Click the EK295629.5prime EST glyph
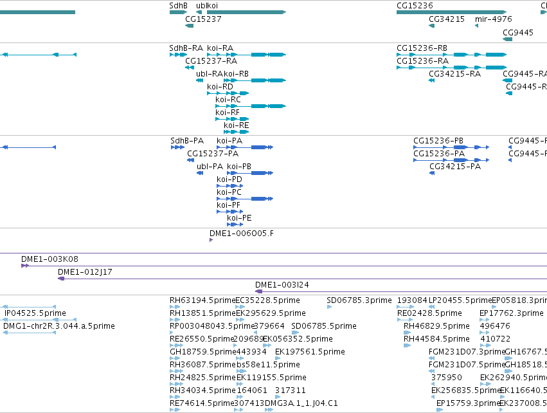 click(x=240, y=320)
